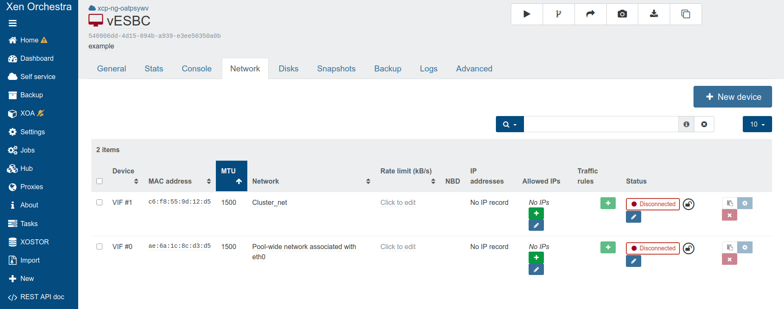Toggle lock icon for VIF #1

pos(688,204)
